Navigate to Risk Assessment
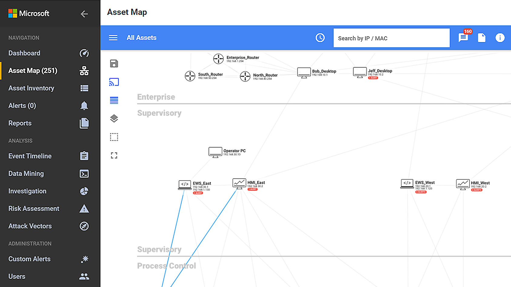The width and height of the screenshot is (511, 287). [x=34, y=209]
